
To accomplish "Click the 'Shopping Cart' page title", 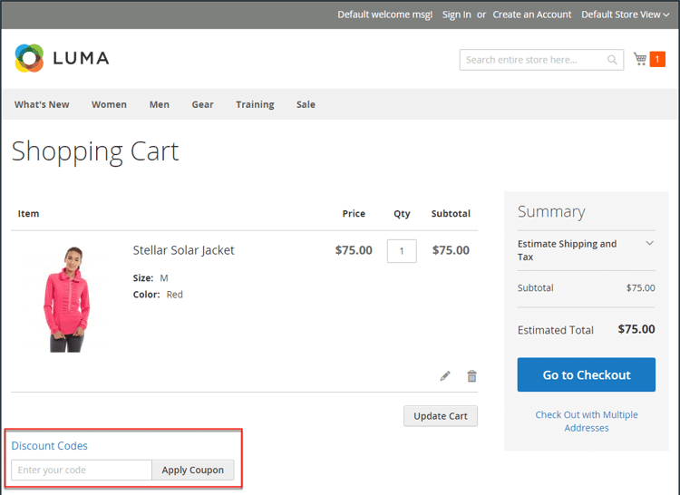I will 95,151.
